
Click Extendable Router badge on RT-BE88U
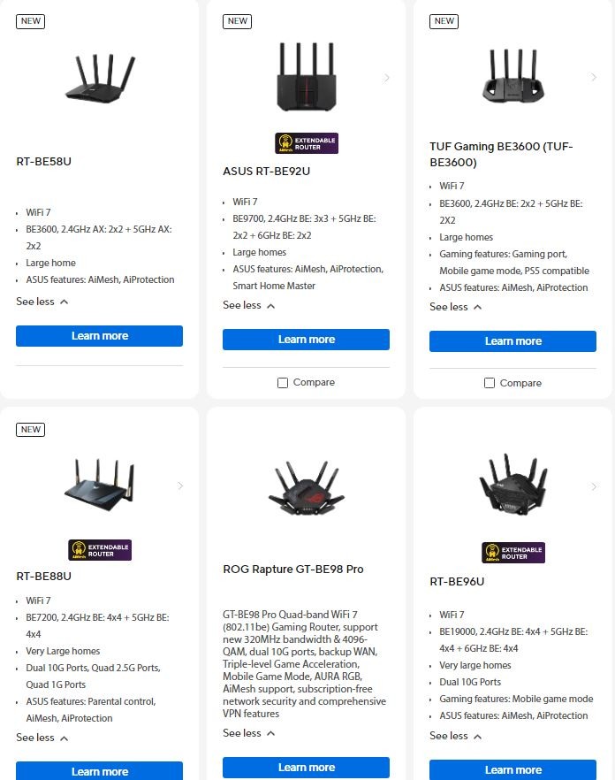tap(100, 550)
